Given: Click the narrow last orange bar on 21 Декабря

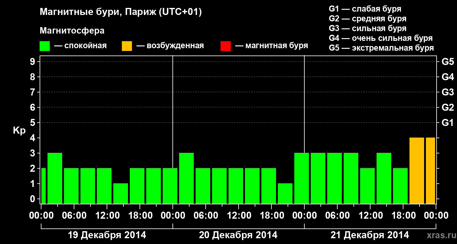Looking at the screenshot, I should click(x=430, y=170).
